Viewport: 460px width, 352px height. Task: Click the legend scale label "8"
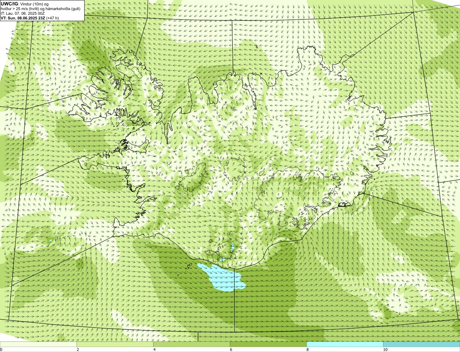click(x=307, y=349)
